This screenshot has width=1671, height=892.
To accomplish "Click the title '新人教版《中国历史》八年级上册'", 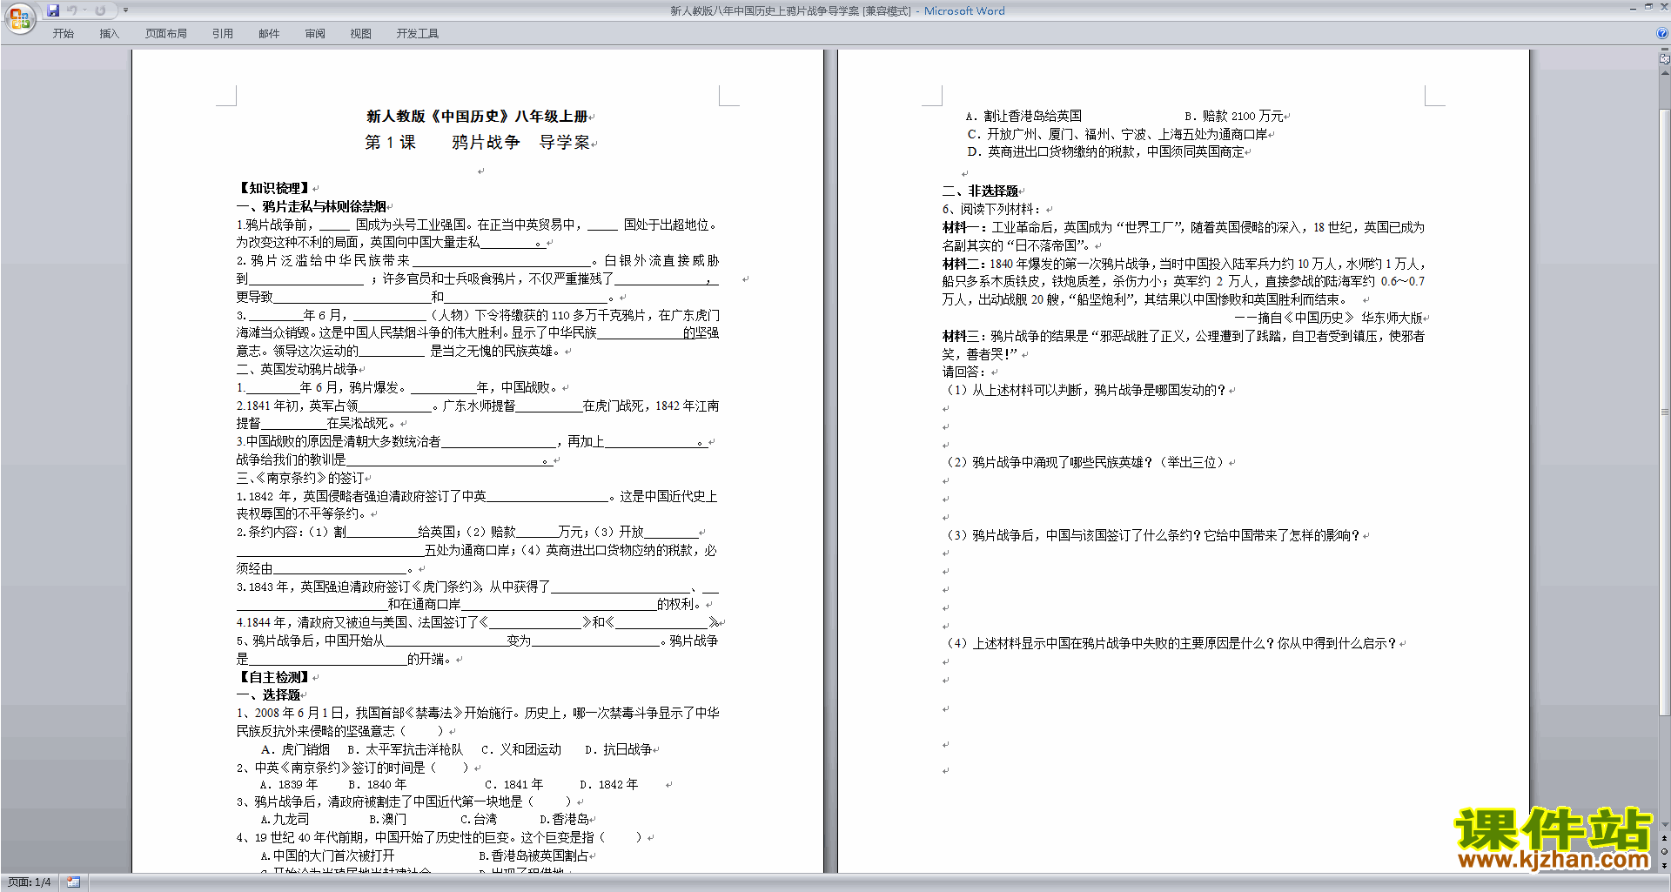I will click(x=477, y=116).
